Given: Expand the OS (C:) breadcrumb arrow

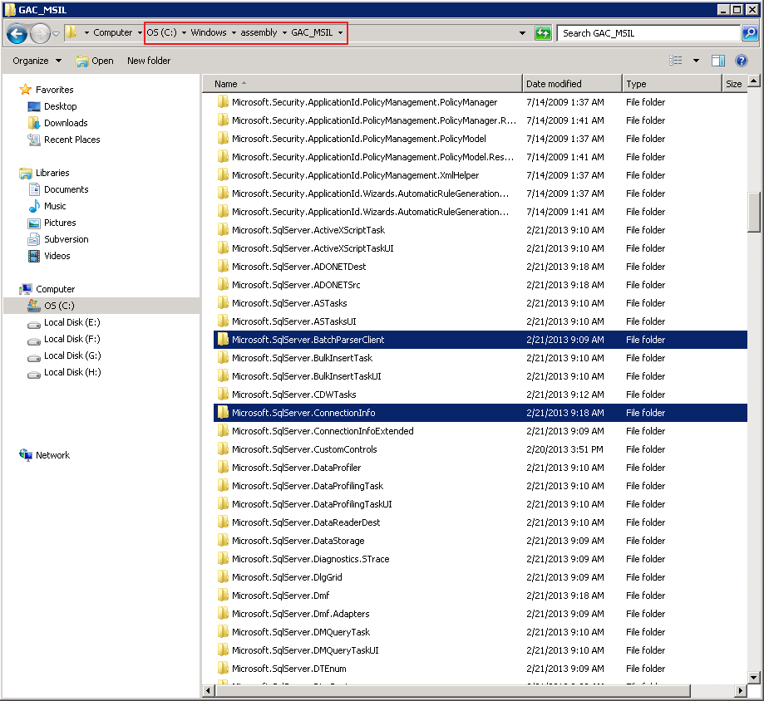Looking at the screenshot, I should click(x=184, y=32).
